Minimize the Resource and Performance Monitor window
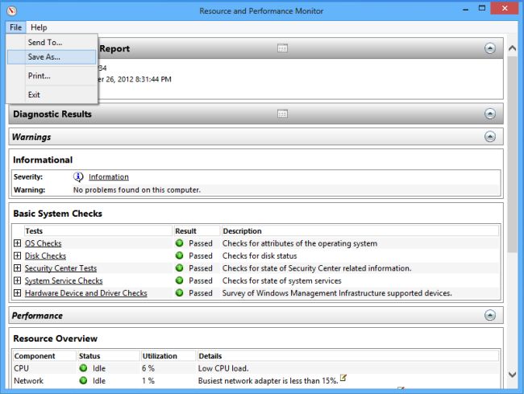Screen dimensions: 524x394 pos(465,9)
